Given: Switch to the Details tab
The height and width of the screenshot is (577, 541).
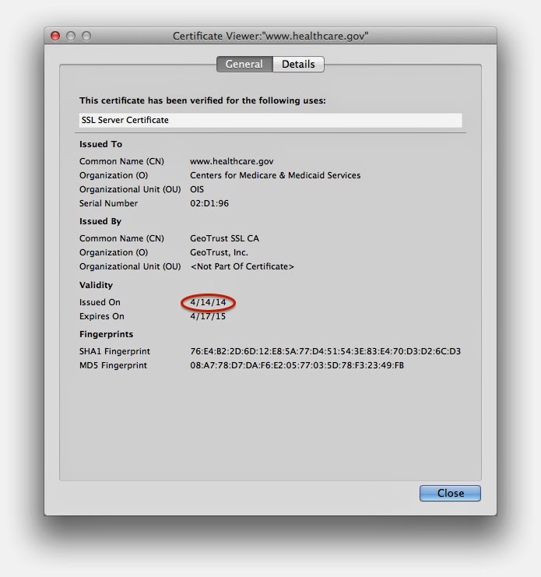Looking at the screenshot, I should point(298,65).
